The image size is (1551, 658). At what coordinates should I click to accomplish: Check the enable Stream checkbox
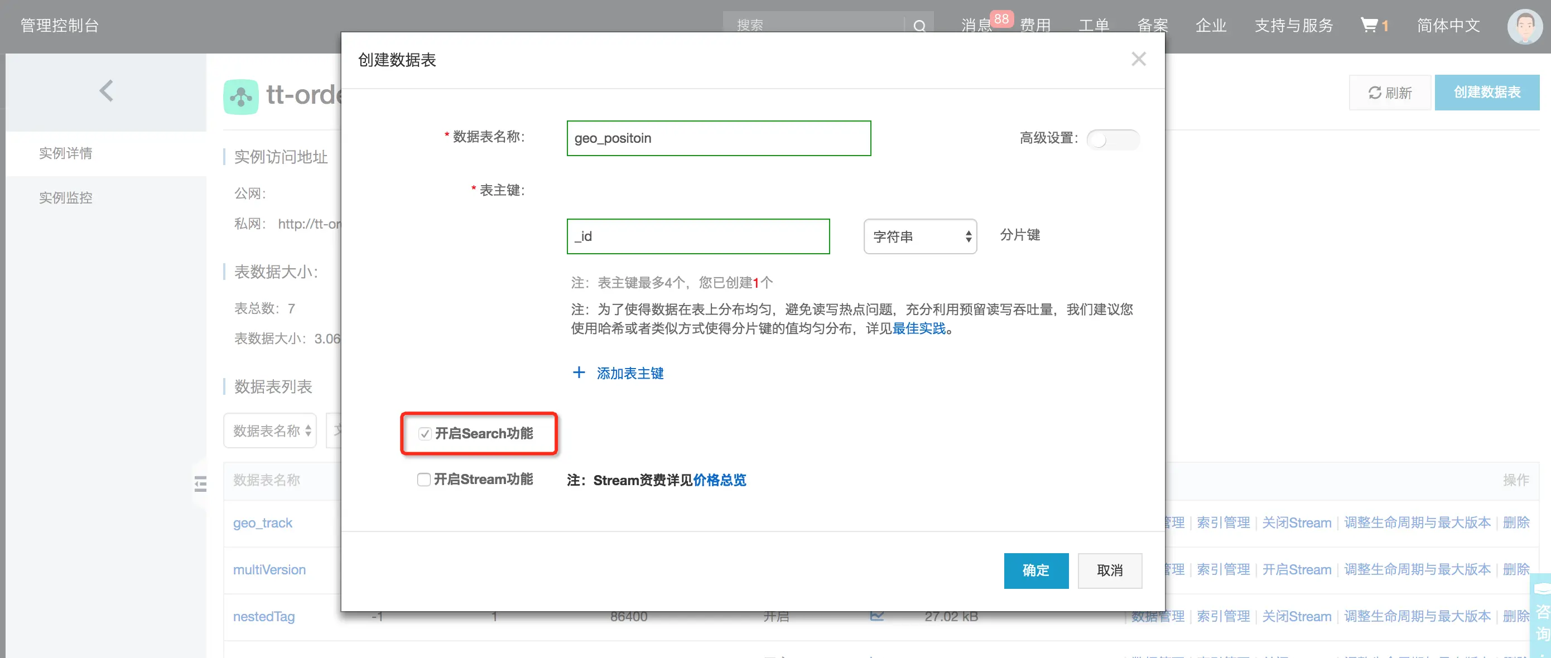424,479
